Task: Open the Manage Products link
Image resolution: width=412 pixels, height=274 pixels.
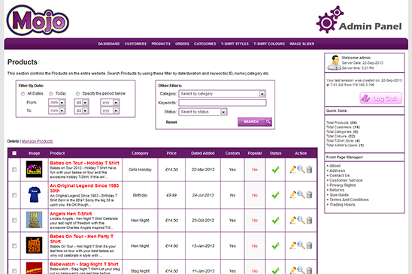Action: point(38,141)
